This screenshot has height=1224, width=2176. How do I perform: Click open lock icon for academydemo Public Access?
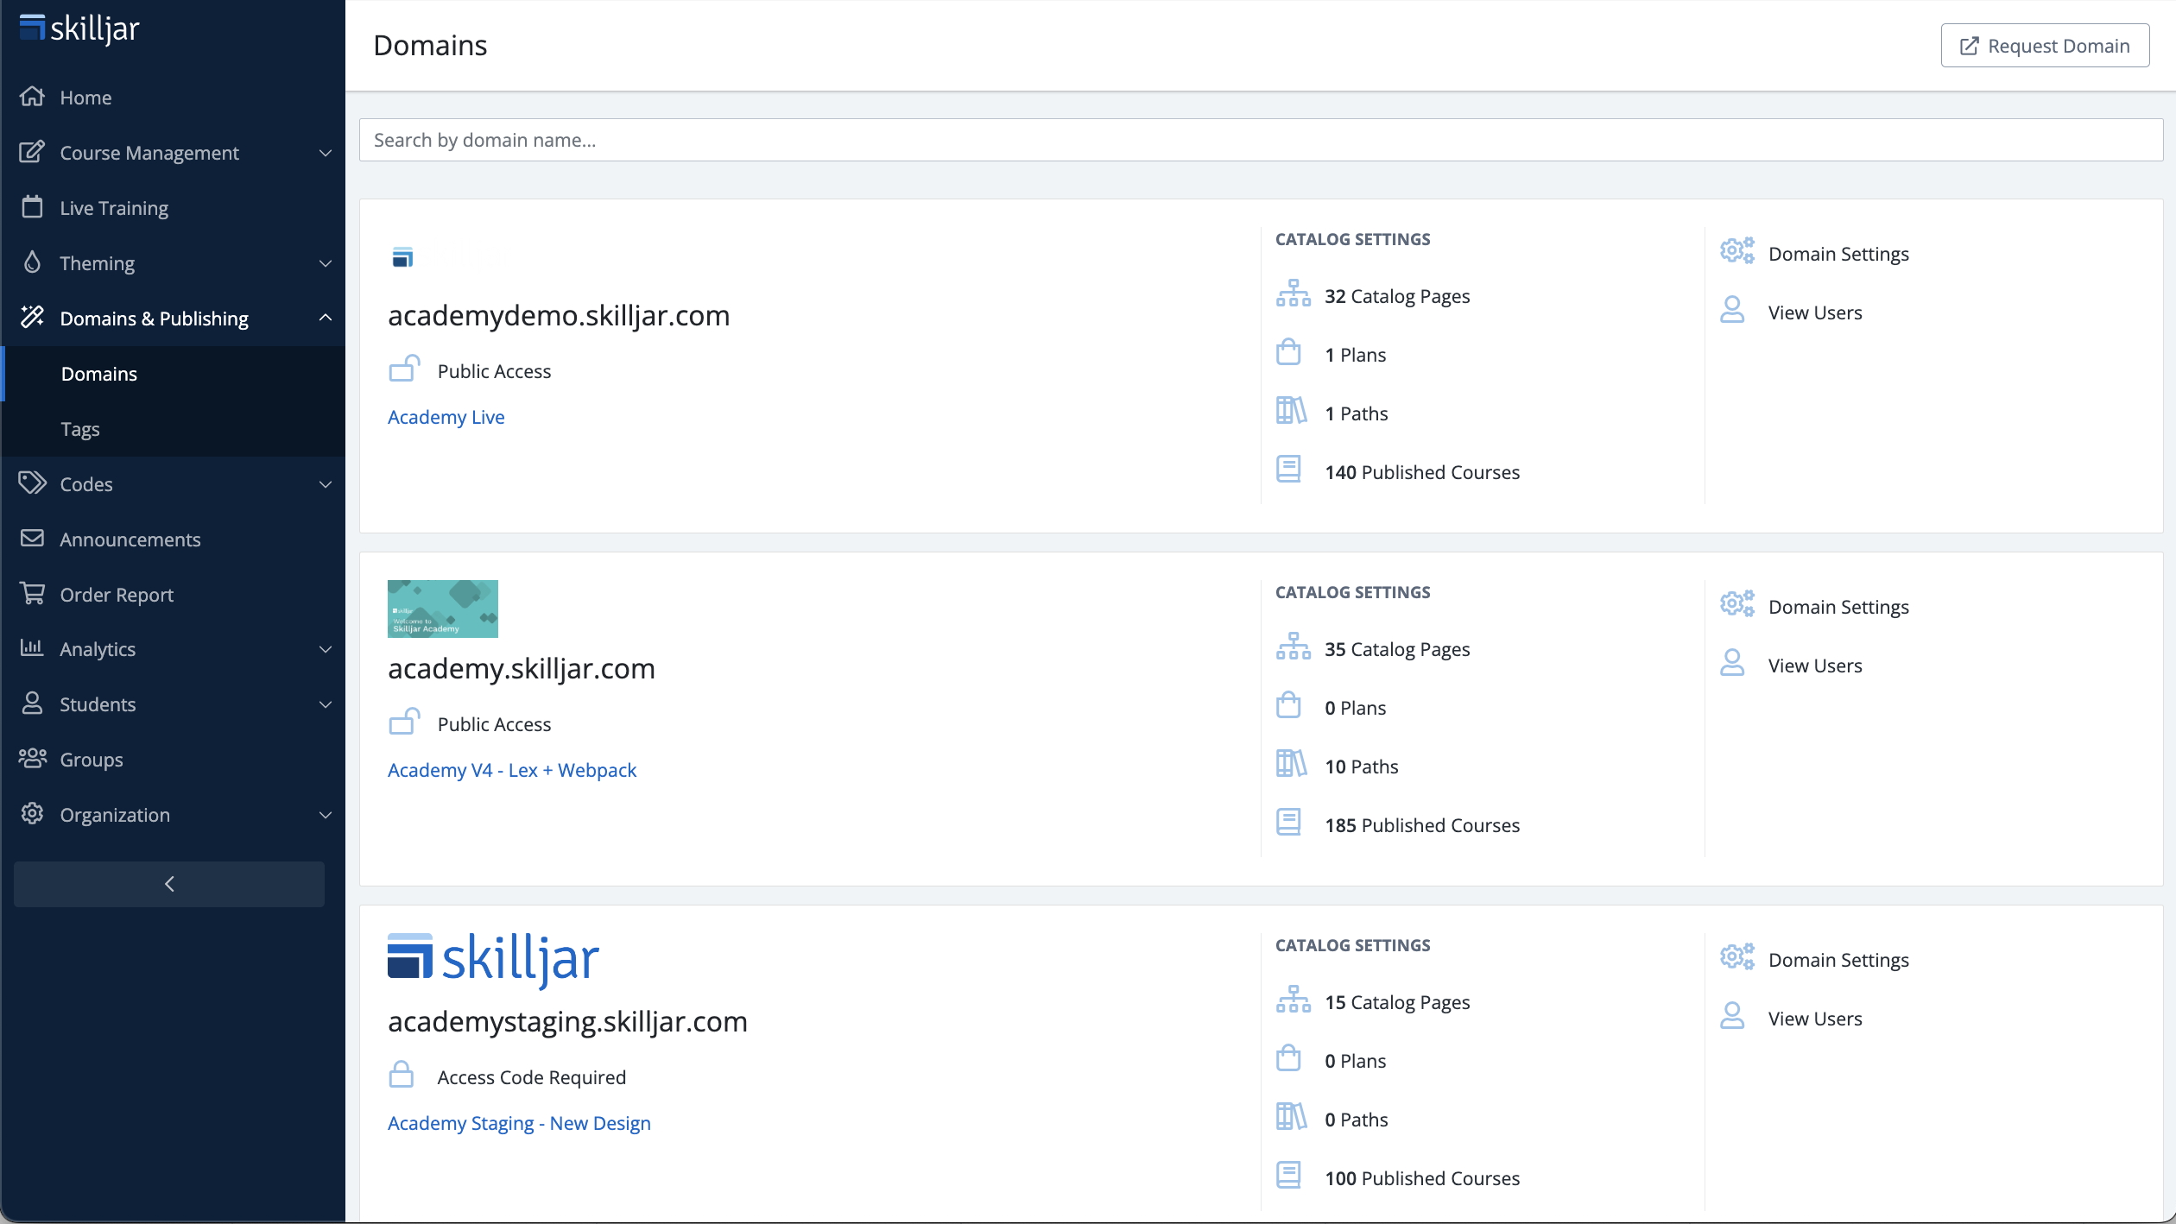(404, 369)
